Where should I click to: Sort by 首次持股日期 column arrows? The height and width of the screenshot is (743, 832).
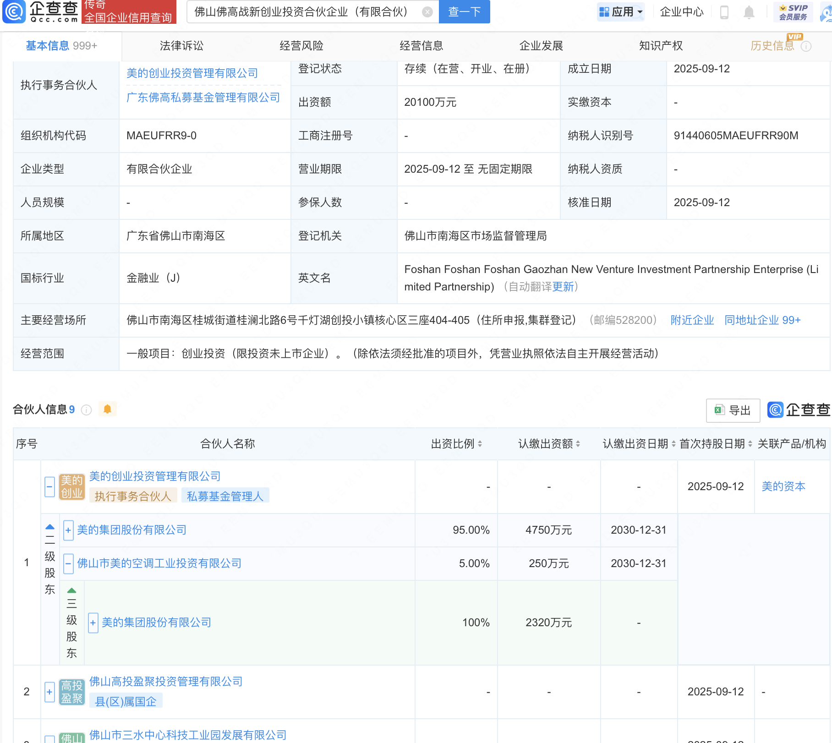coord(750,443)
